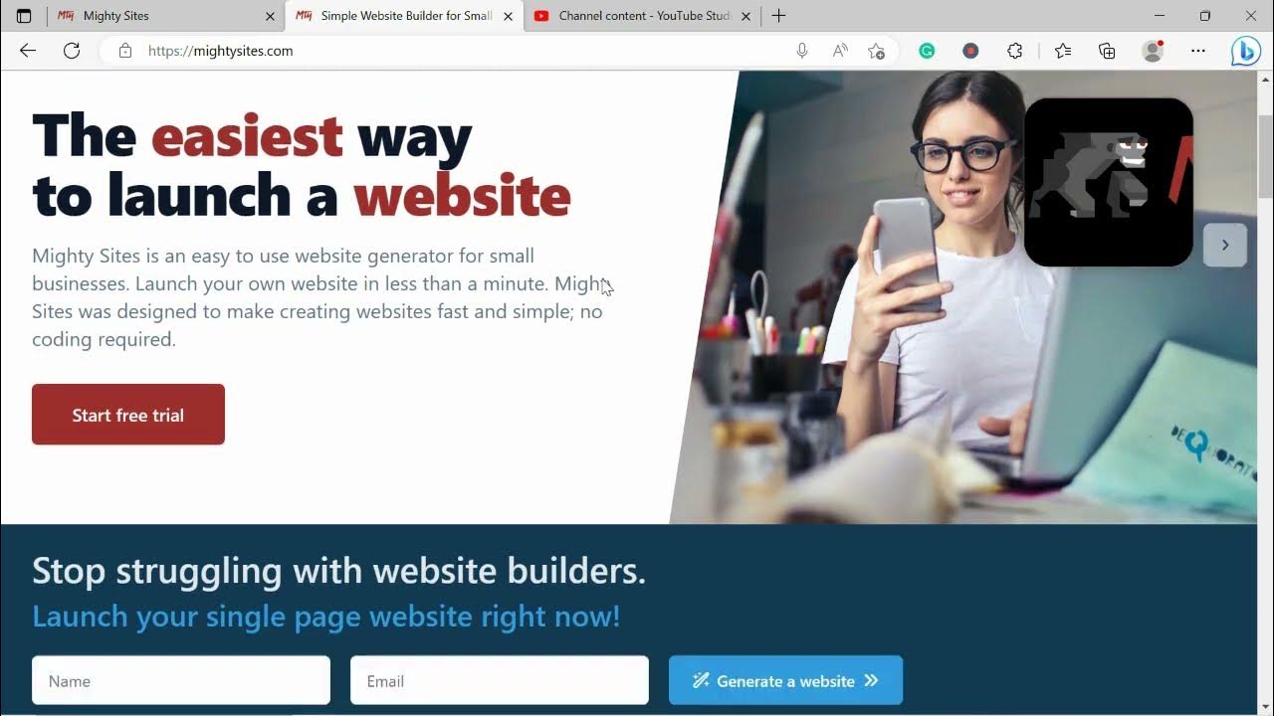Image resolution: width=1274 pixels, height=716 pixels.
Task: Focus the Email input field
Action: coord(500,680)
